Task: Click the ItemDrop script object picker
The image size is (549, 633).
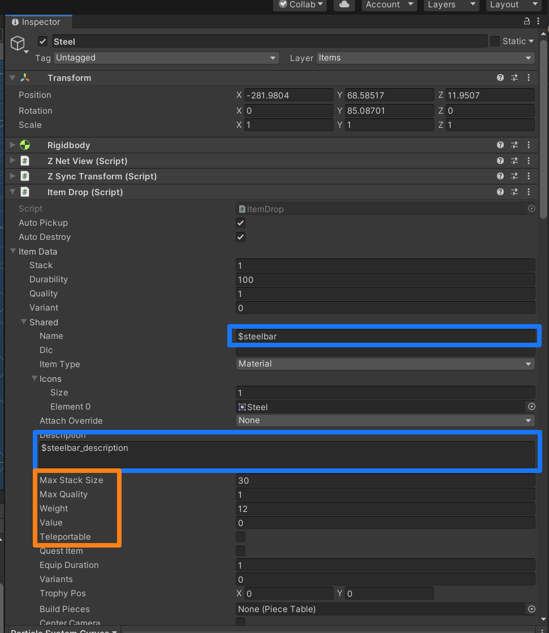Action: 531,209
